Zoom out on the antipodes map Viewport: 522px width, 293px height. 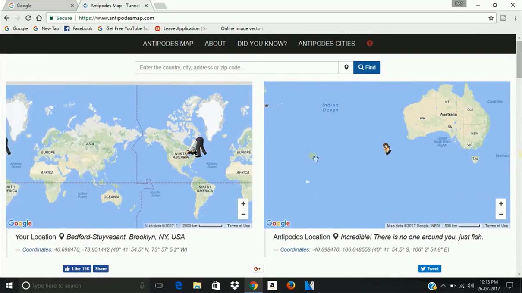501,214
